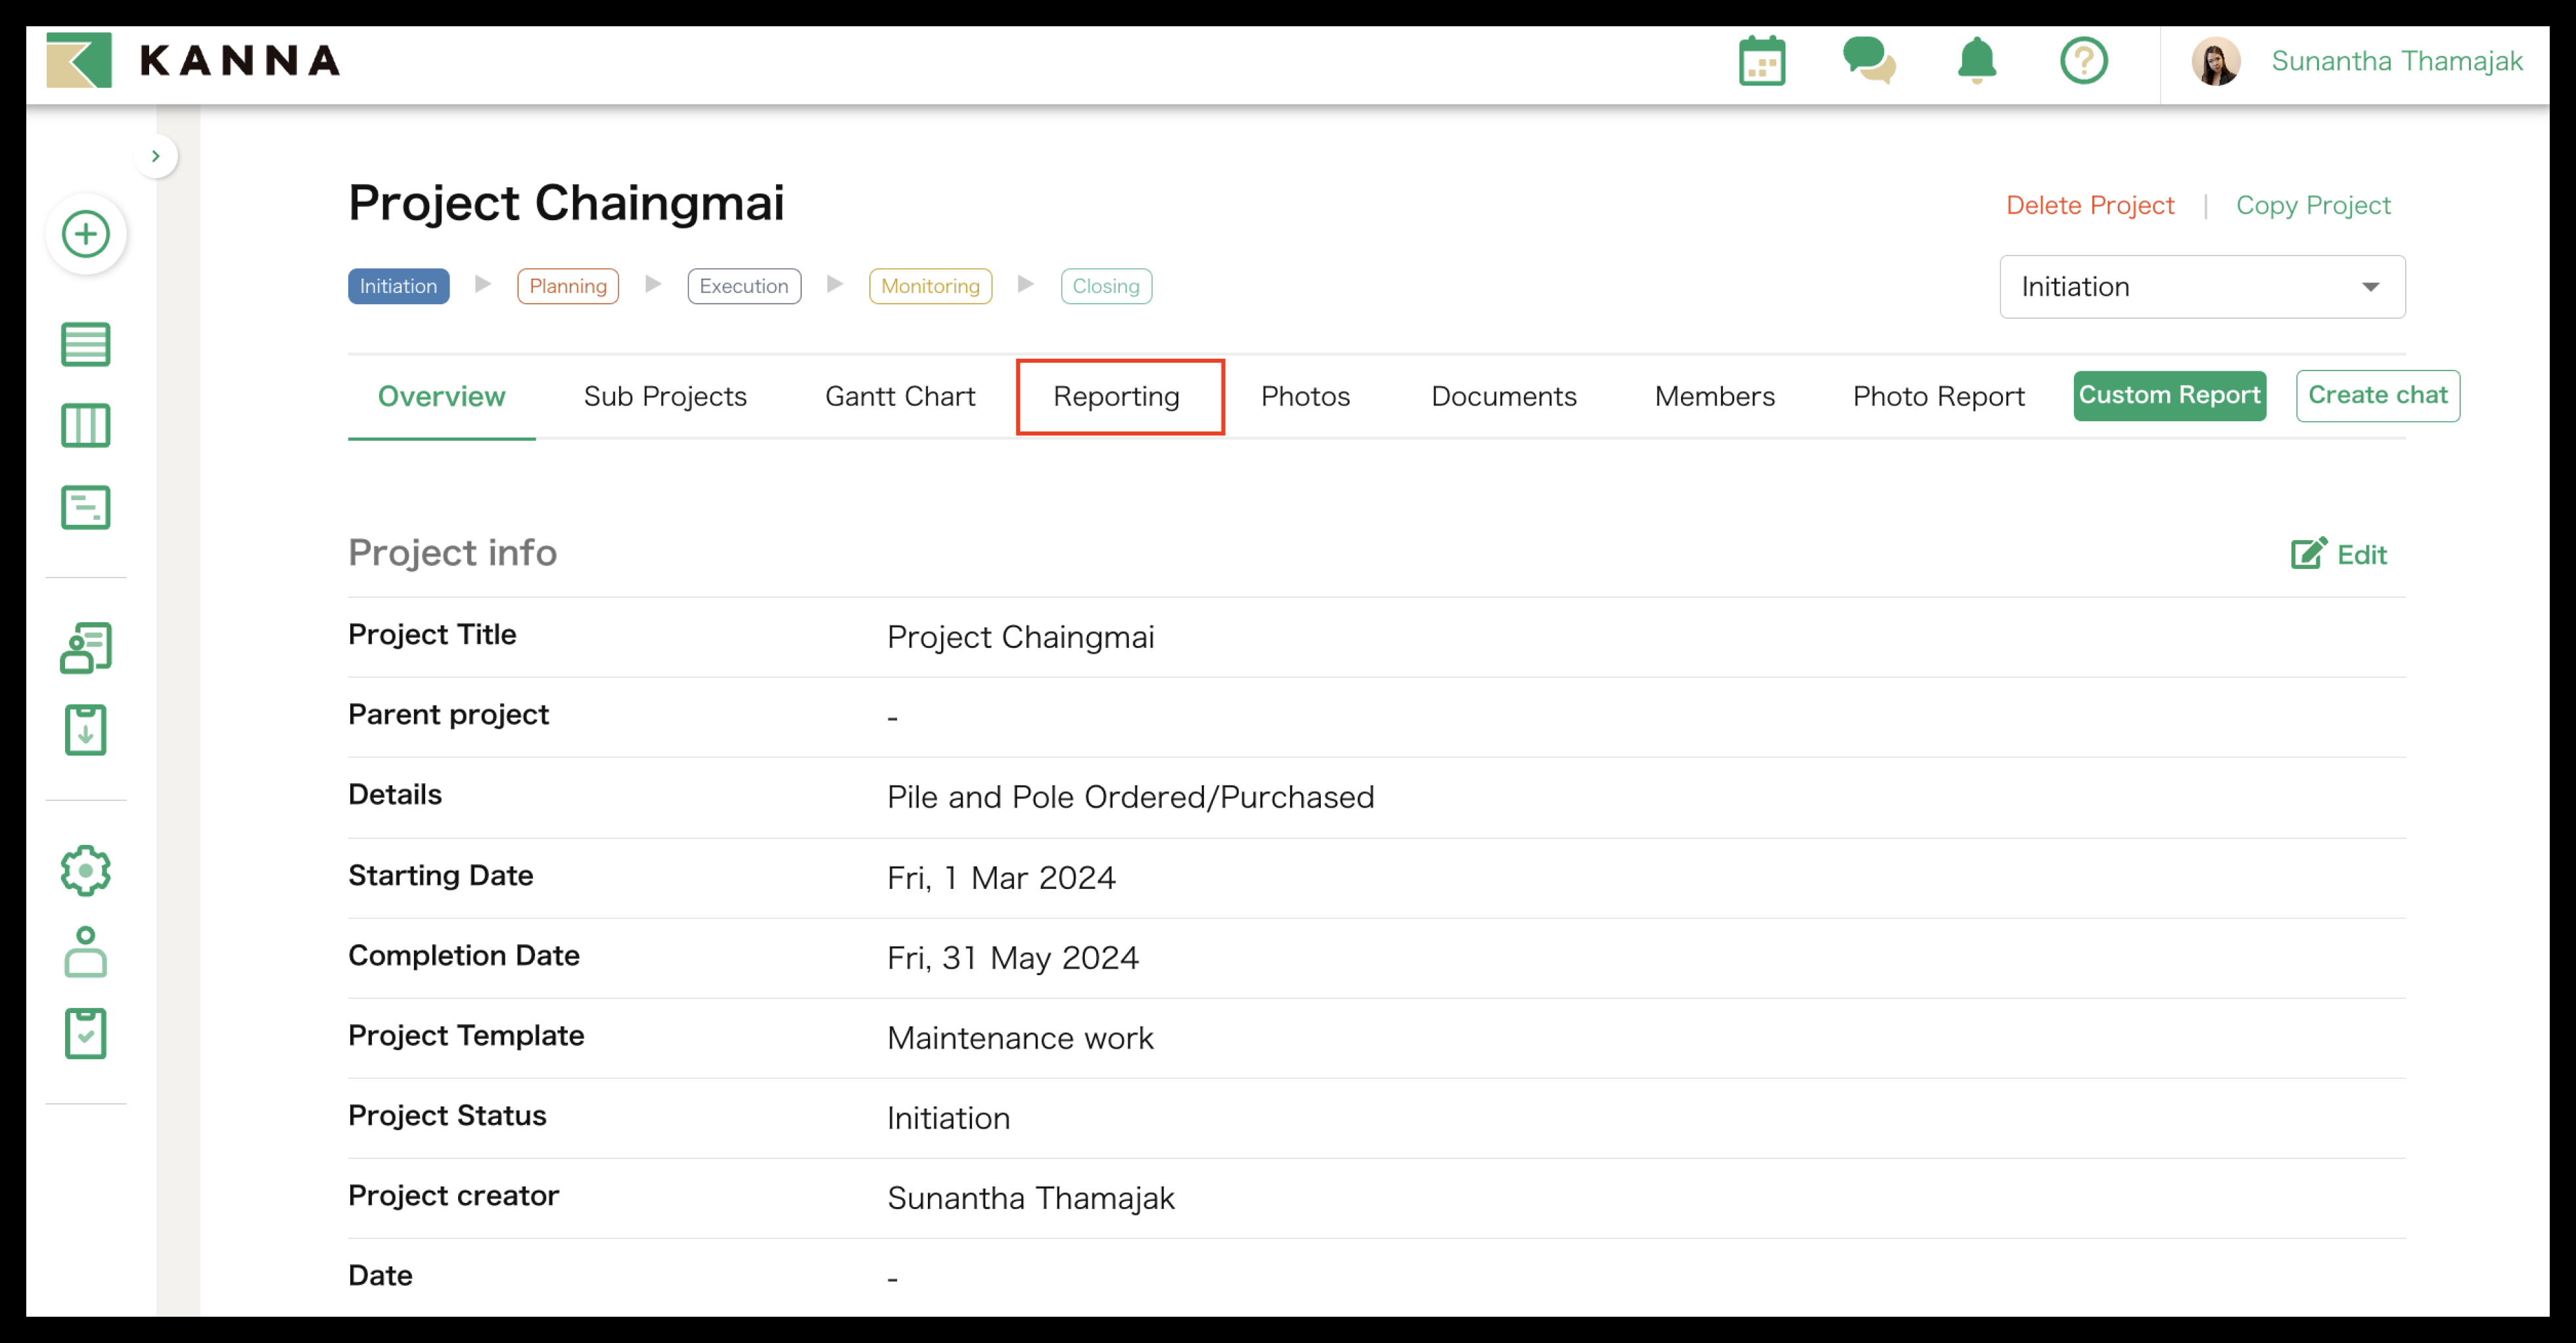Click the clipboard download sidebar icon
Screen dimensions: 2576x1343
pyautogui.click(x=86, y=730)
